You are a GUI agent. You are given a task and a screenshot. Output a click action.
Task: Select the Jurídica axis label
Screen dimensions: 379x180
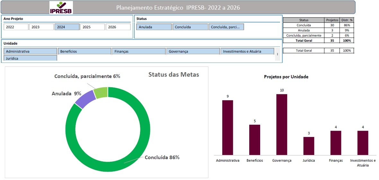coord(309,160)
